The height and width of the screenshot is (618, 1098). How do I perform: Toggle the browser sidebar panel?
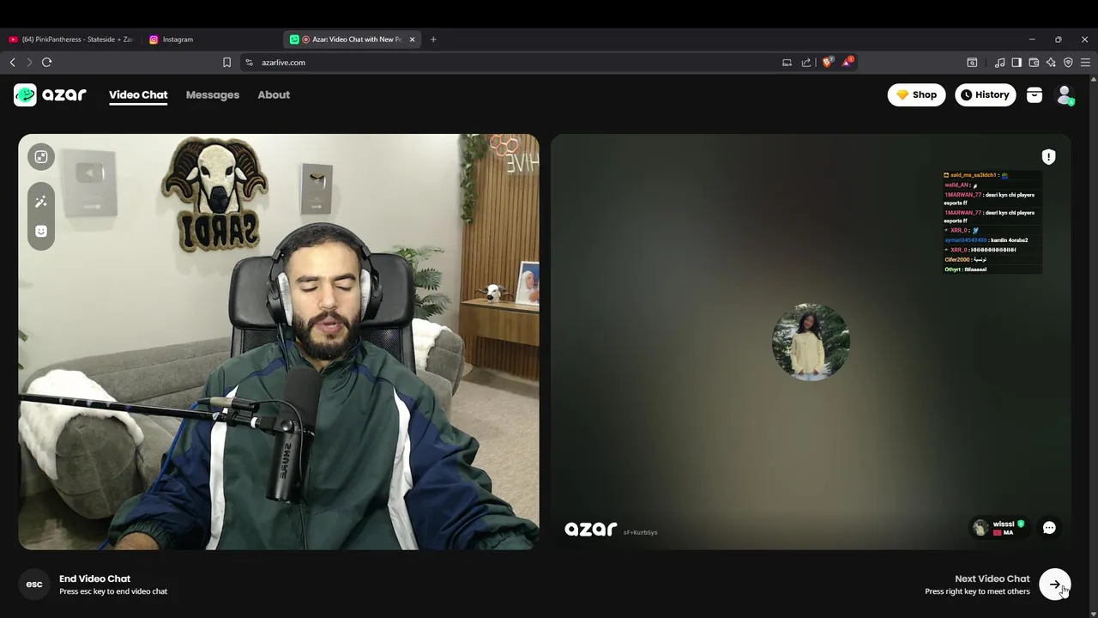click(x=1017, y=62)
